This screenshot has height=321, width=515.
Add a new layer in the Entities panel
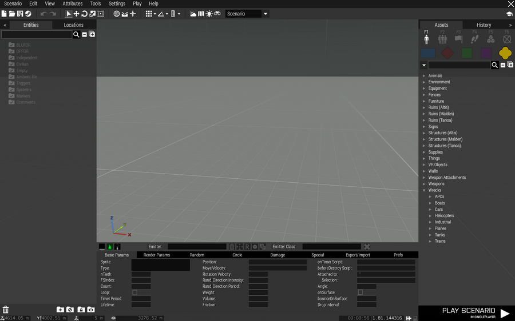(60, 310)
